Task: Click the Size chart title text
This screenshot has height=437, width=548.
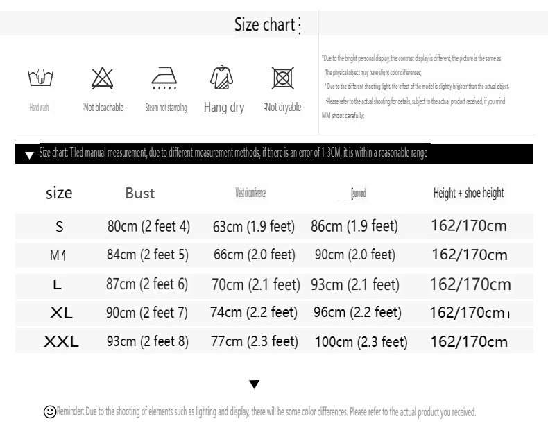Action: click(x=265, y=25)
